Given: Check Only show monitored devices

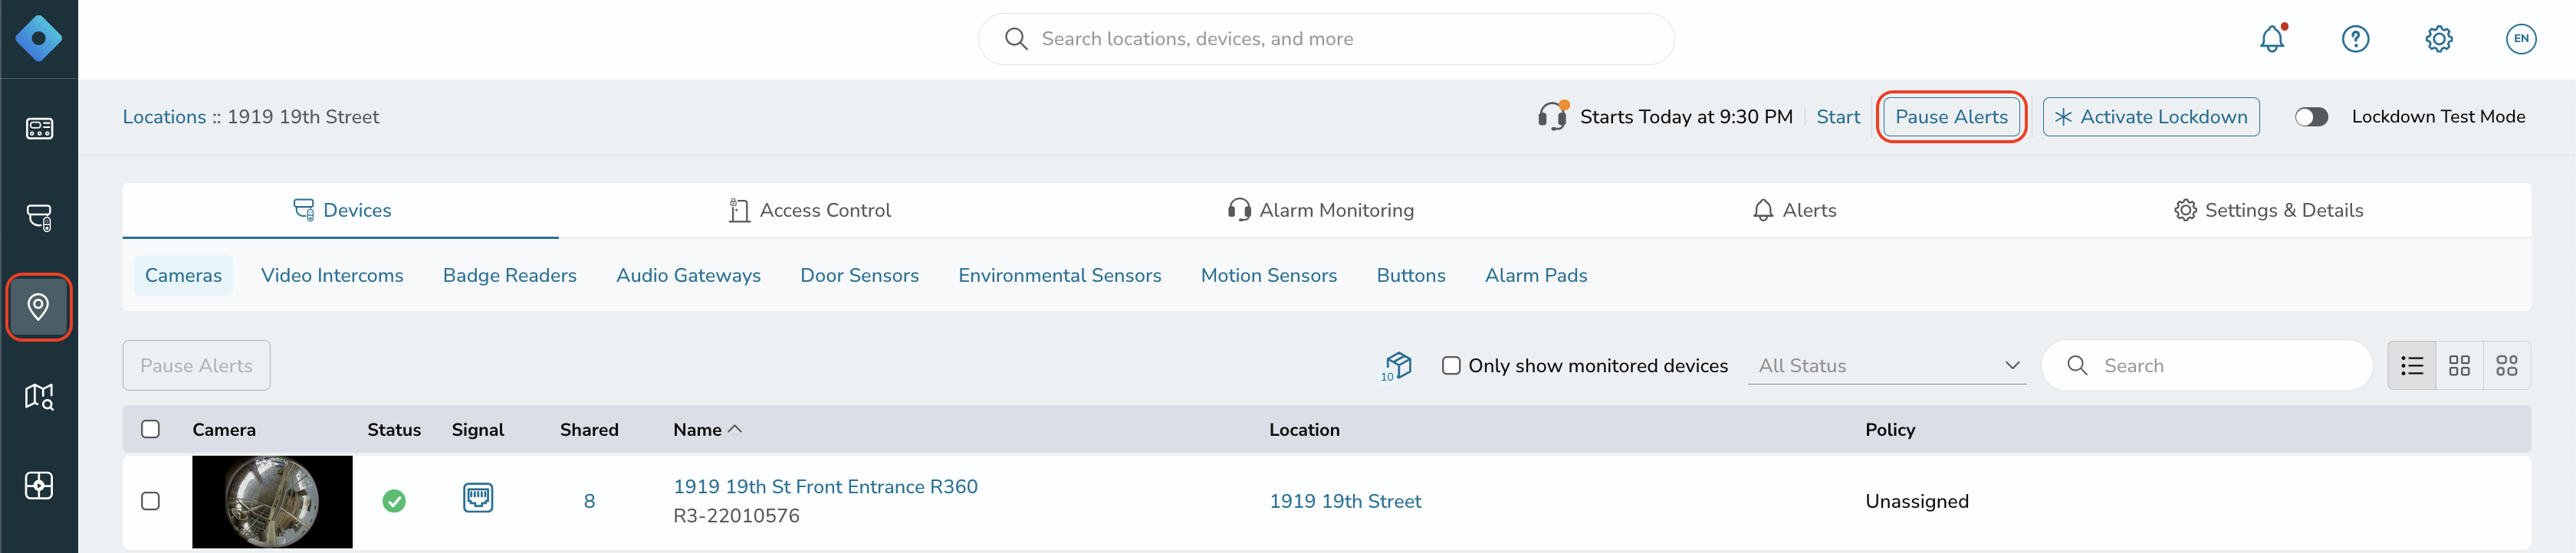Looking at the screenshot, I should click(1451, 365).
